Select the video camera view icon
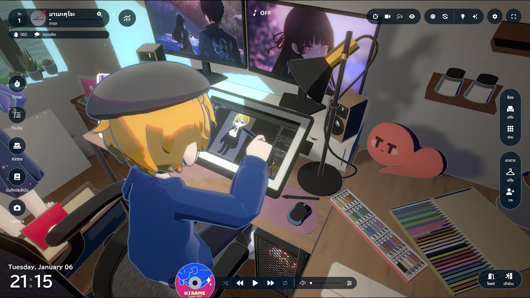The image size is (530, 298). pyautogui.click(x=388, y=17)
